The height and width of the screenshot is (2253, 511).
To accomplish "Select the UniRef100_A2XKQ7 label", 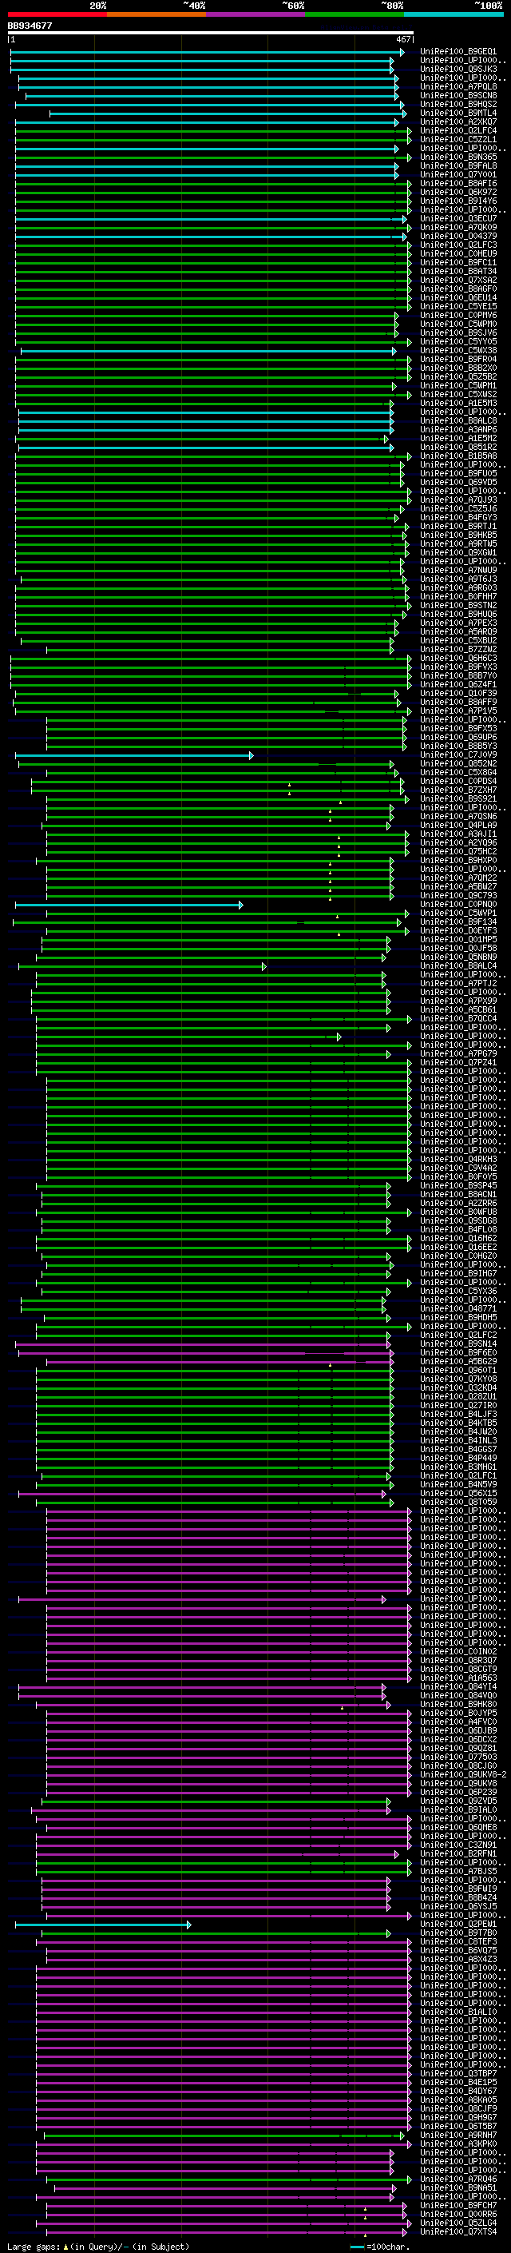I will pyautogui.click(x=458, y=121).
